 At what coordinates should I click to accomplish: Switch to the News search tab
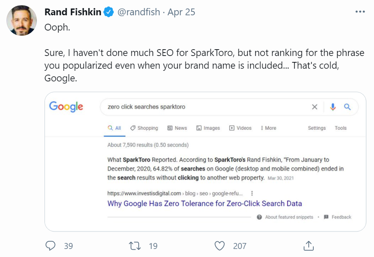(x=177, y=128)
